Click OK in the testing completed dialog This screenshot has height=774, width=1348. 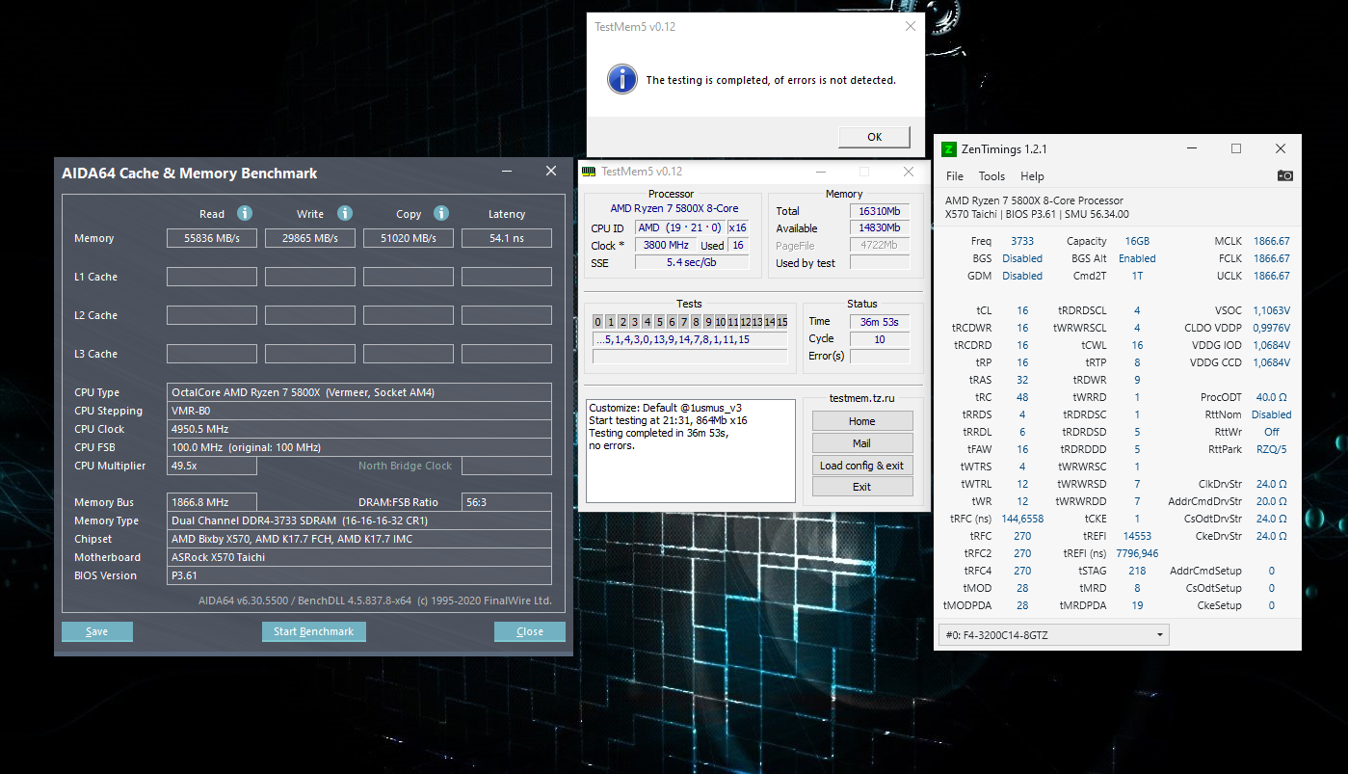tap(874, 137)
